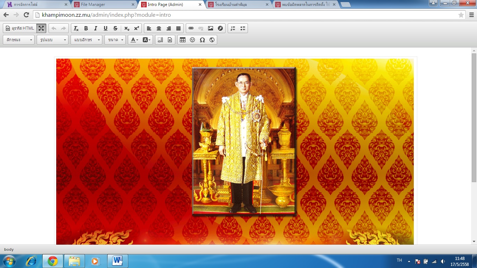Viewport: 477px width, 268px height.
Task: Insert an image via toolbar icon
Action: click(211, 28)
